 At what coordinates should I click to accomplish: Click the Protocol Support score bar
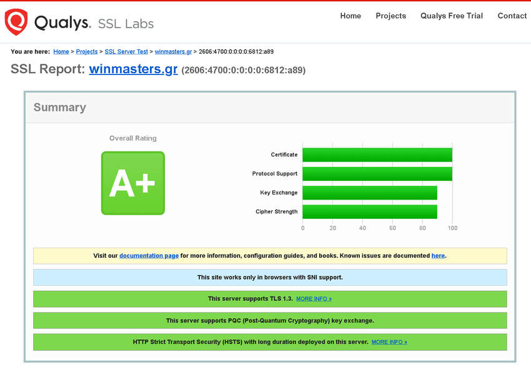coord(377,174)
